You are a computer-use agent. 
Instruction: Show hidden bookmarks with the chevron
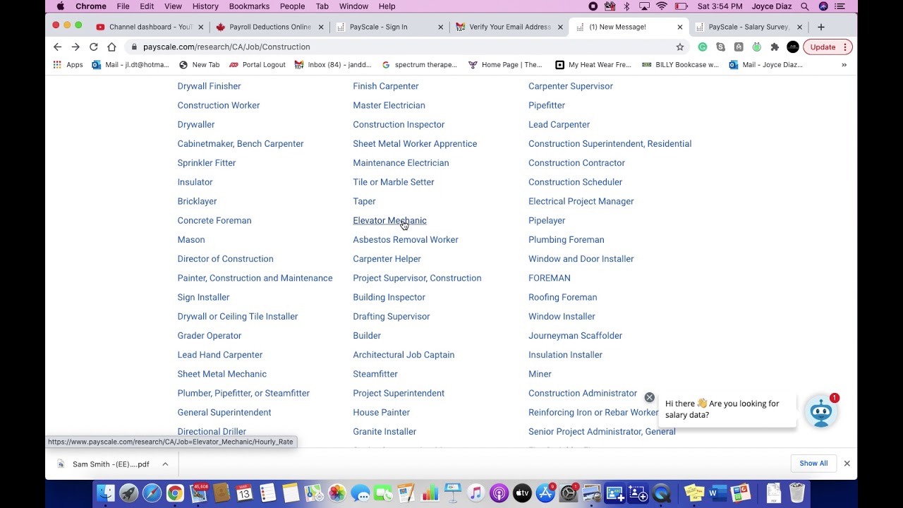pyautogui.click(x=844, y=65)
